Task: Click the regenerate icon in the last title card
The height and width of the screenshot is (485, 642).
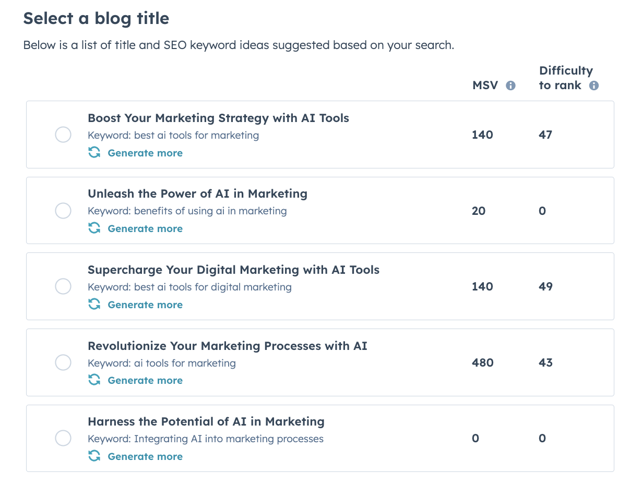Action: [x=94, y=456]
